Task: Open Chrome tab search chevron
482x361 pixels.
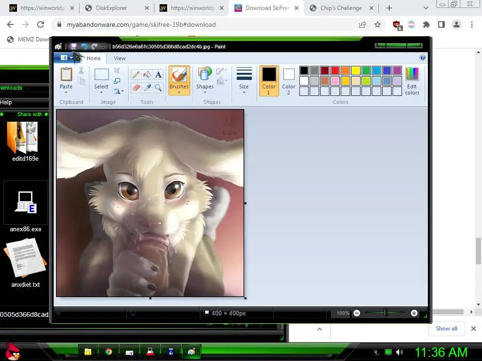Action: tap(426, 8)
